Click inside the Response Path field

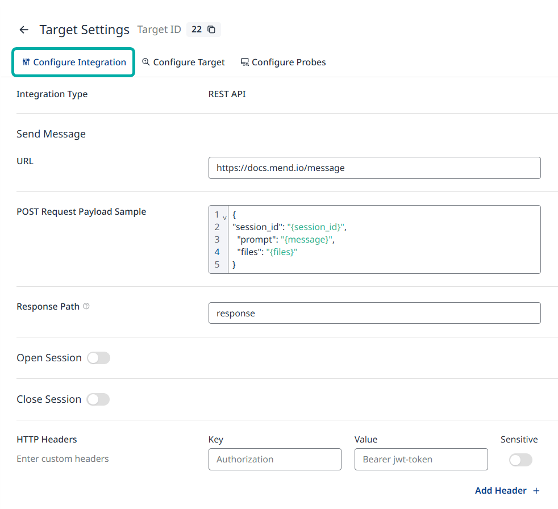coord(374,313)
